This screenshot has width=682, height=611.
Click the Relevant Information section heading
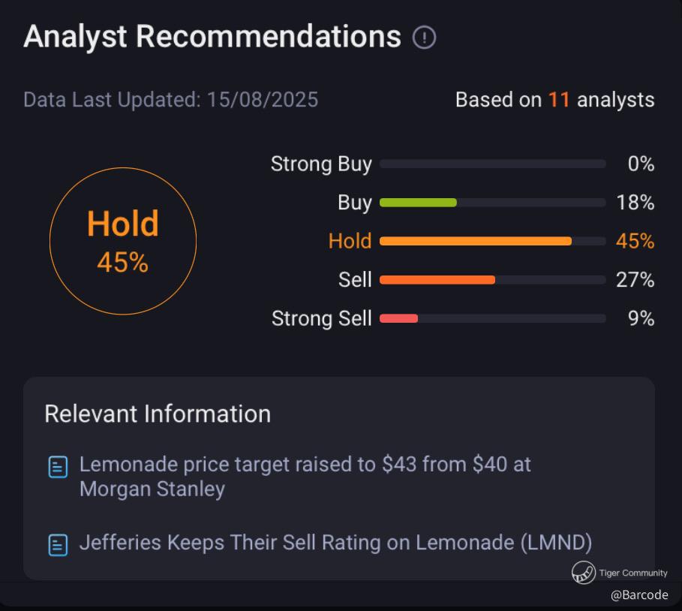158,414
